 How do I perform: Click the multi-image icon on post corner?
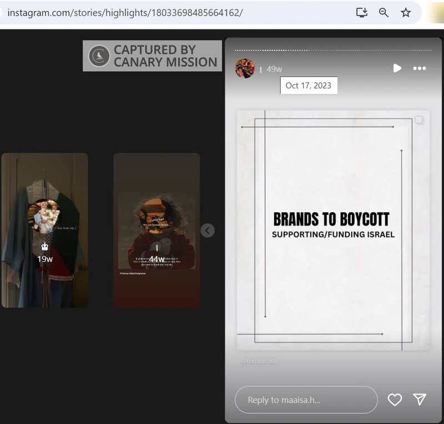(x=420, y=120)
